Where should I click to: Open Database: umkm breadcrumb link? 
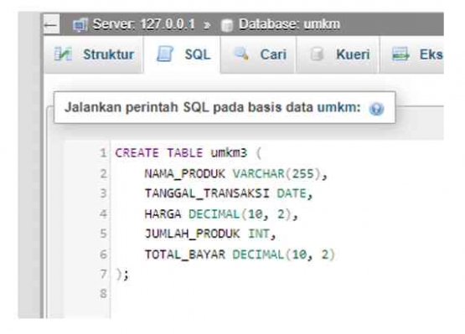[x=289, y=24]
